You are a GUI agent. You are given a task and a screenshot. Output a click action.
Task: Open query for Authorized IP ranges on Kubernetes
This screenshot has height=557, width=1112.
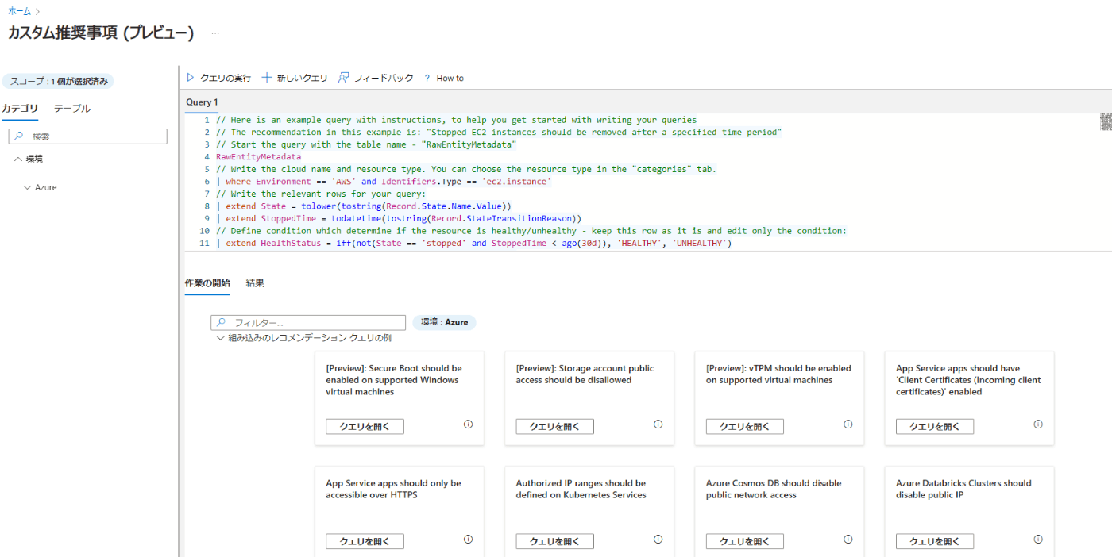point(555,542)
